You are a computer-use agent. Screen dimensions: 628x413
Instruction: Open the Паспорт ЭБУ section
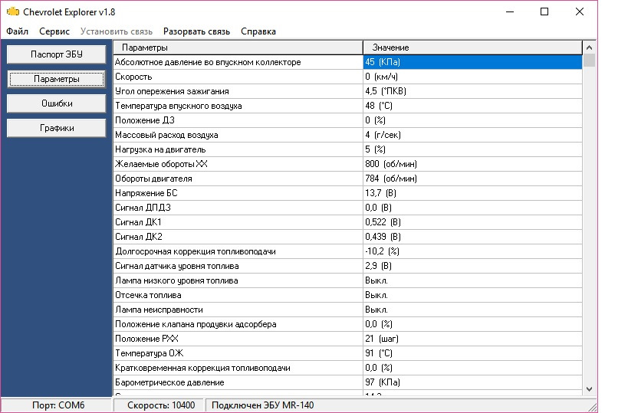[57, 54]
